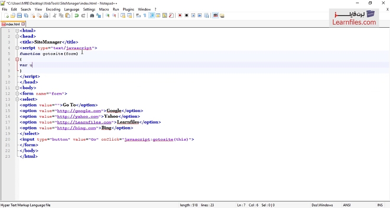
Task: Collapse the <html> fold marker on line 1
Action: (17, 31)
